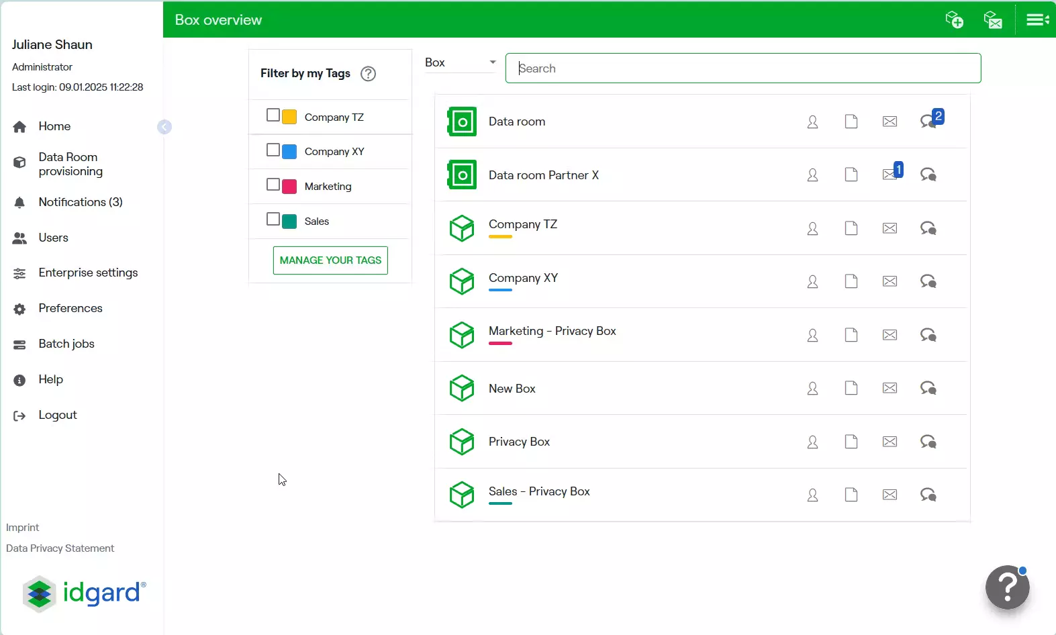Collapse the left sidebar with chevron
1056x635 pixels.
pos(164,127)
